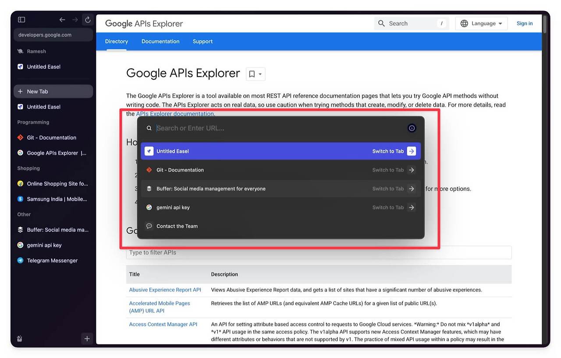Select Untitled Easel result in the command bar

[x=280, y=151]
